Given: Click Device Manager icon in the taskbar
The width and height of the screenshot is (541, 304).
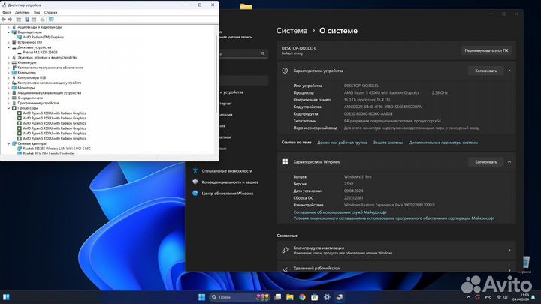Looking at the screenshot, I should point(340,297).
